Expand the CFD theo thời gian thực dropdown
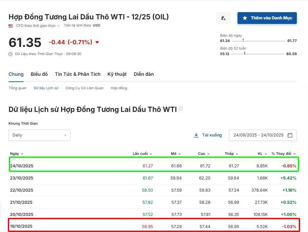Image resolution: width=308 pixels, height=232 pixels. 58,25
